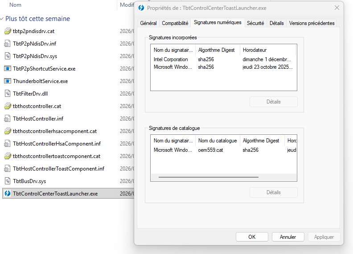Screen dimensions: 353x254
Task: Click the tbthostcontroller.cat catalog icon
Action: (7, 106)
